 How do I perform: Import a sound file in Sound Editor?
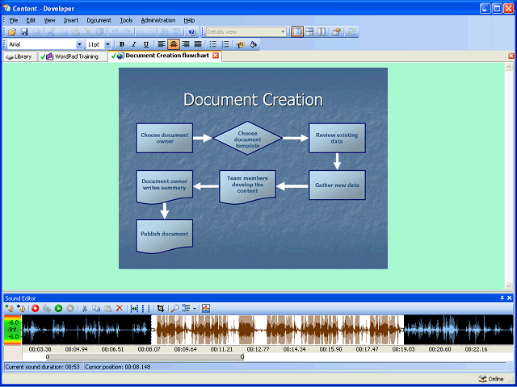[9, 308]
